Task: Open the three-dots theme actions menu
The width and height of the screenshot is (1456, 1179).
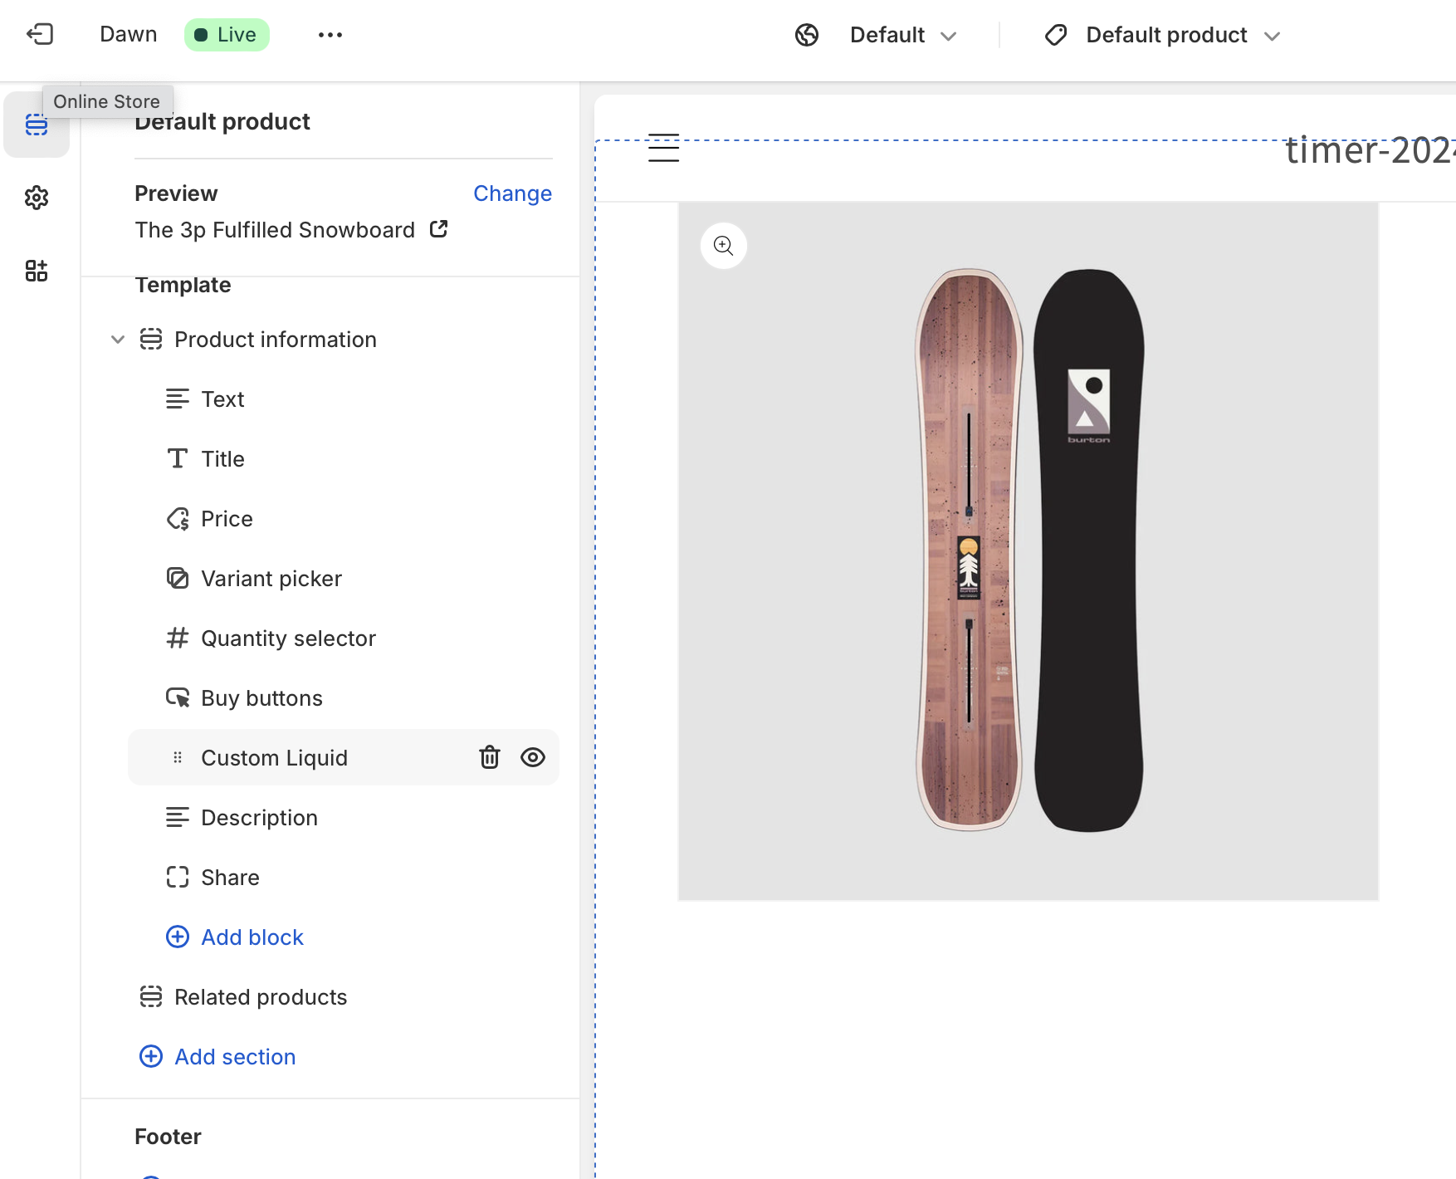Action: (330, 35)
